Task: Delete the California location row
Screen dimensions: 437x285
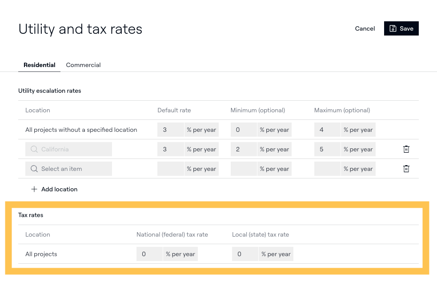Action: pyautogui.click(x=406, y=149)
